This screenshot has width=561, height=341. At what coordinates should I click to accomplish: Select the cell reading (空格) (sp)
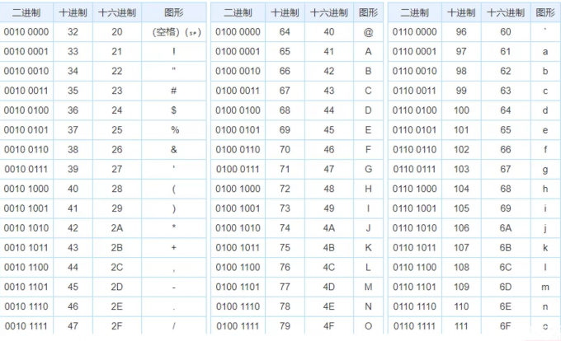tap(174, 32)
